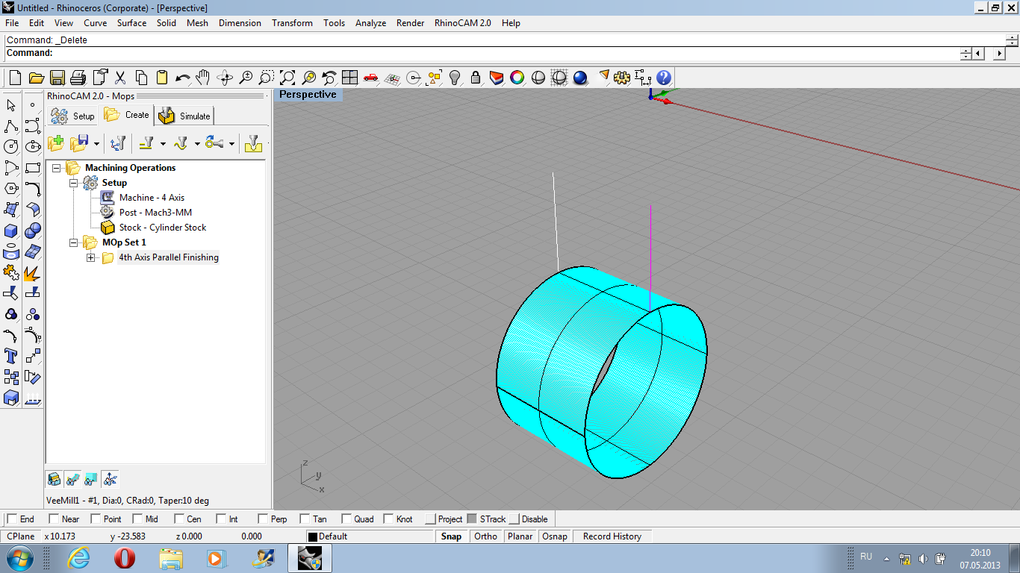This screenshot has height=573, width=1020.
Task: Toggle Snap in the status bar
Action: [451, 536]
